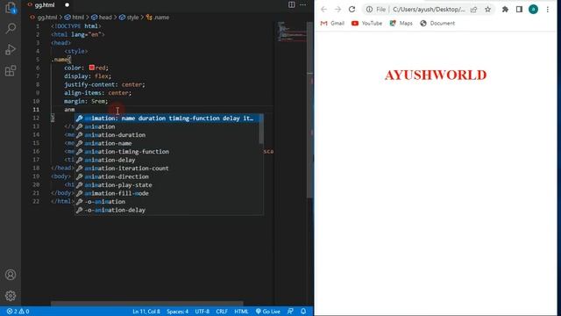Image resolution: width=561 pixels, height=316 pixels.
Task: Go forward in Chrome browser
Action: pyautogui.click(x=337, y=10)
